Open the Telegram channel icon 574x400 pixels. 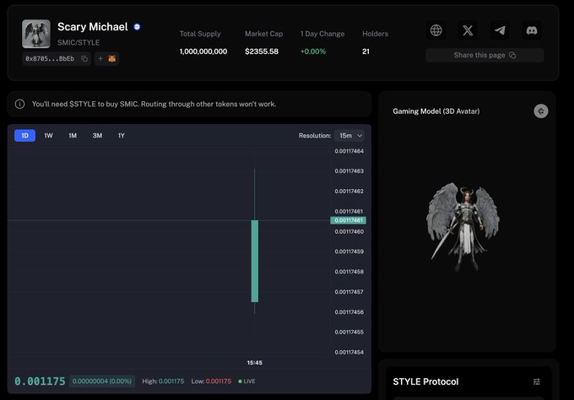501,30
